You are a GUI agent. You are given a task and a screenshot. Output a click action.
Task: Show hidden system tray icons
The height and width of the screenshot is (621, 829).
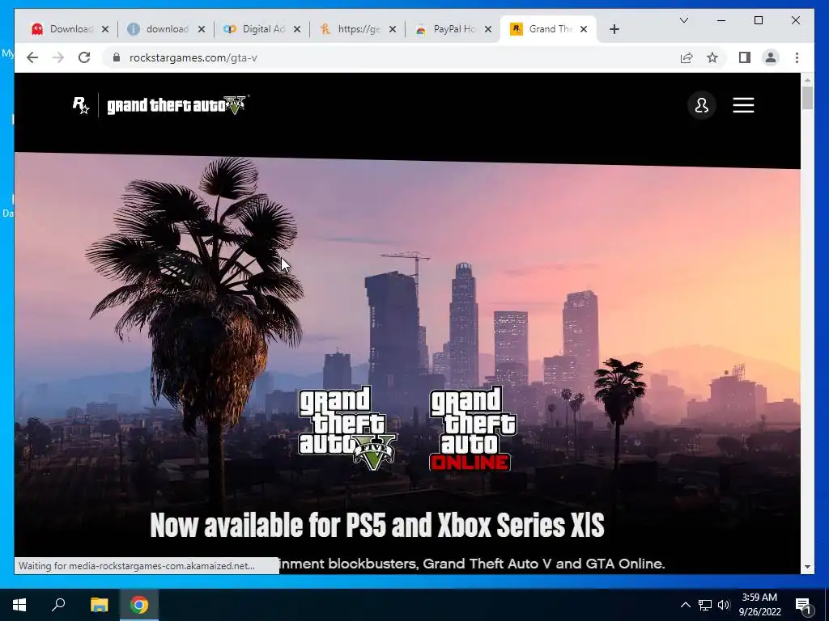[685, 605]
